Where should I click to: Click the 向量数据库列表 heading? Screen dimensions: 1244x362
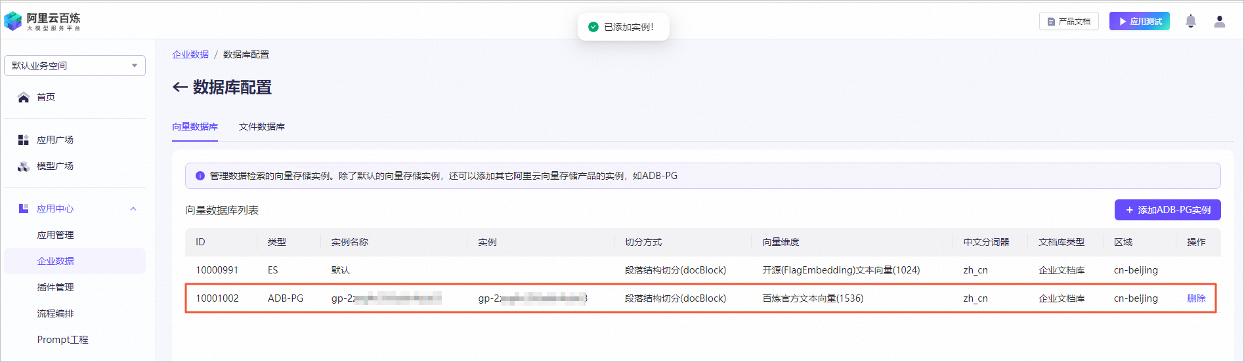tap(222, 210)
